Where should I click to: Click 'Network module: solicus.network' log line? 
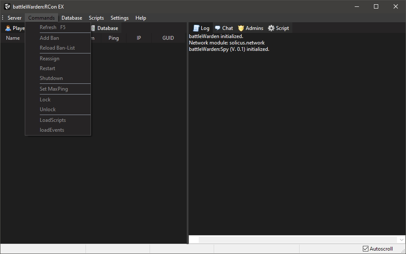point(227,43)
